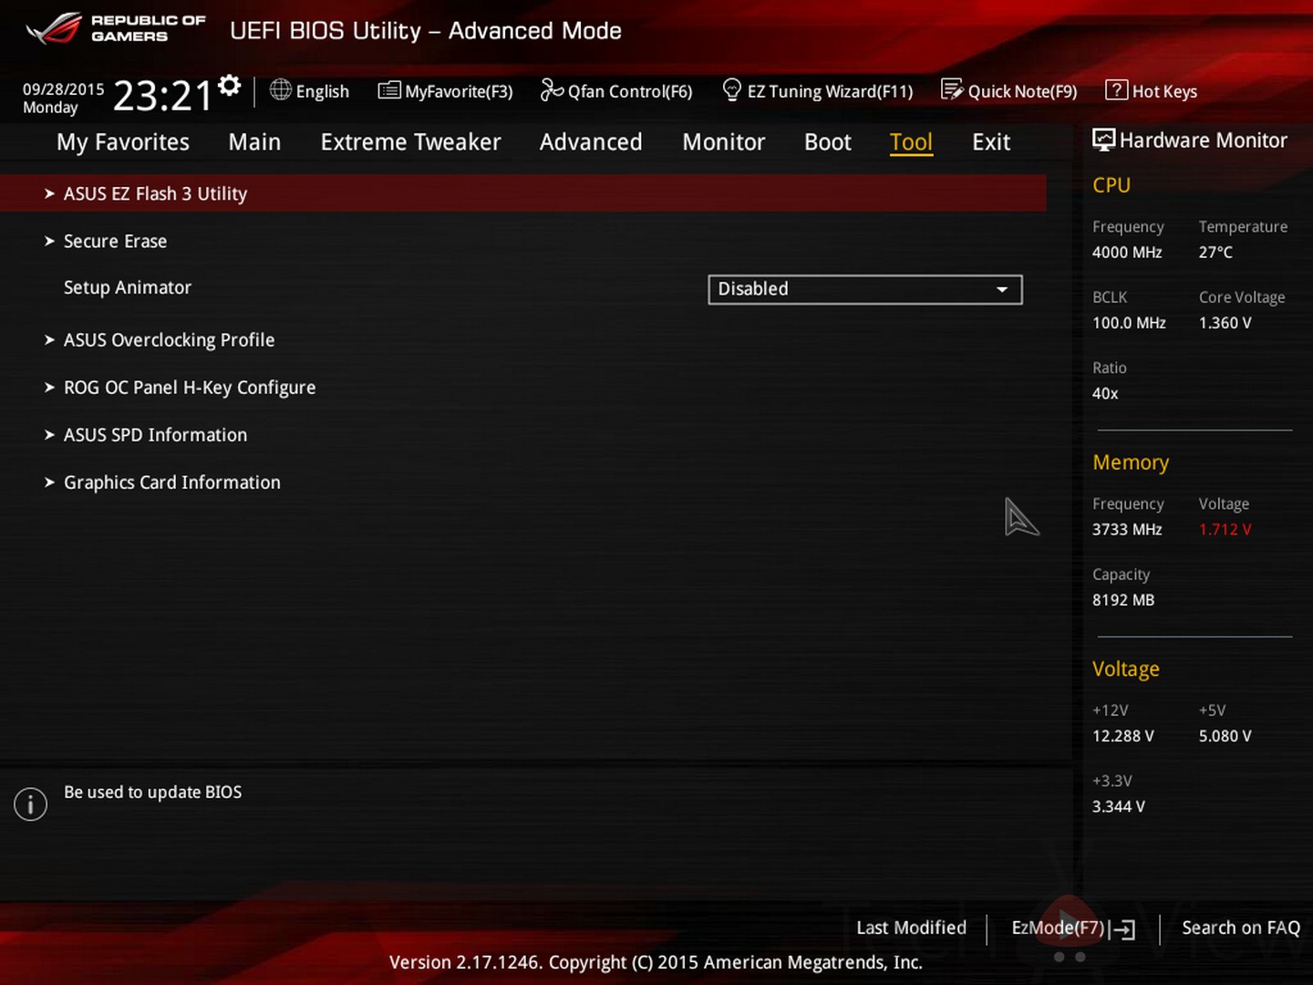Click the date 09/28/2015
Image resolution: width=1313 pixels, height=985 pixels.
[x=64, y=89]
